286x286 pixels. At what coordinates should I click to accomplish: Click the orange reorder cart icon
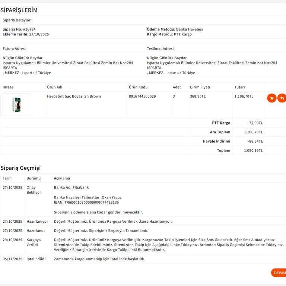[x=271, y=98]
